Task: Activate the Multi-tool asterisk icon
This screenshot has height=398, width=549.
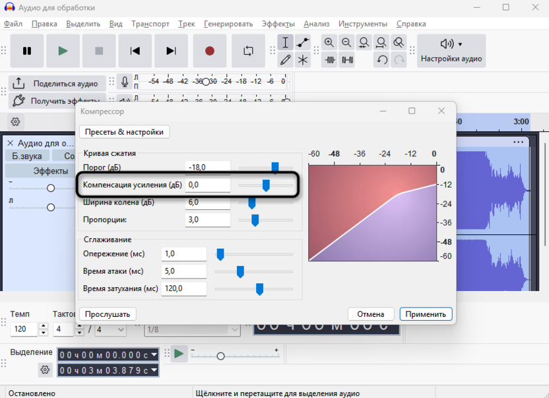Action: pyautogui.click(x=303, y=60)
